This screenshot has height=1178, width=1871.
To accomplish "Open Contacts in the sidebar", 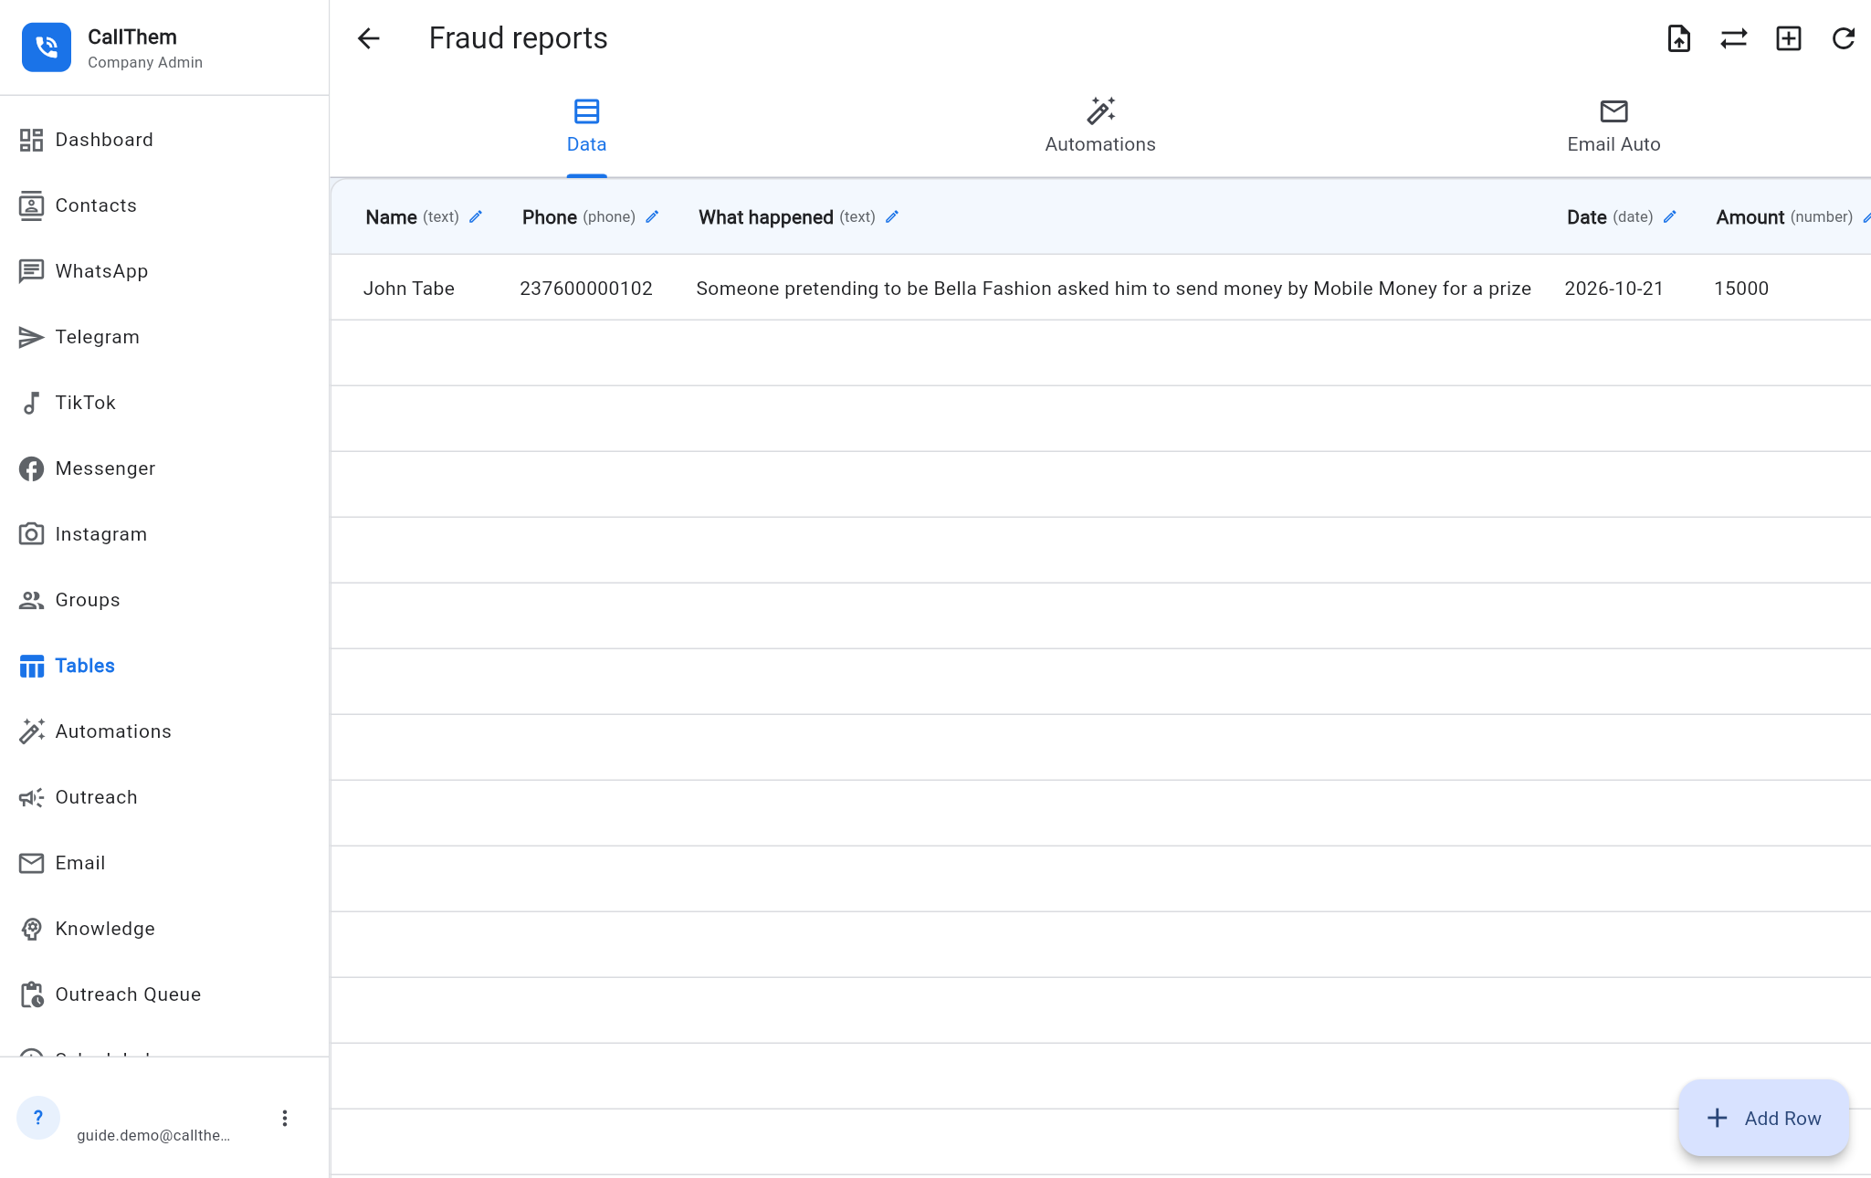I will pos(164,205).
